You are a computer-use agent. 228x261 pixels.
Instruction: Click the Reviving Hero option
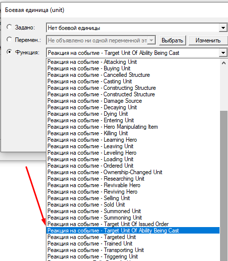133,192
